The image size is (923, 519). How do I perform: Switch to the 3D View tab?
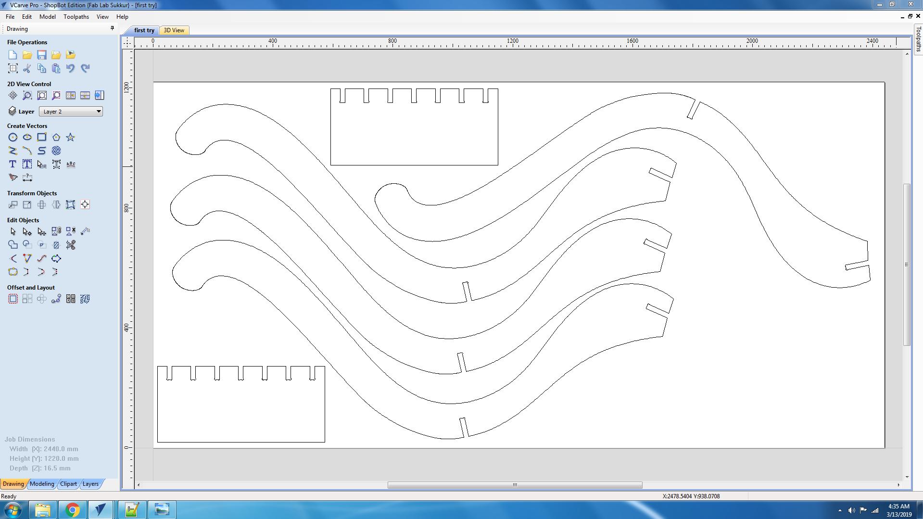tap(174, 30)
